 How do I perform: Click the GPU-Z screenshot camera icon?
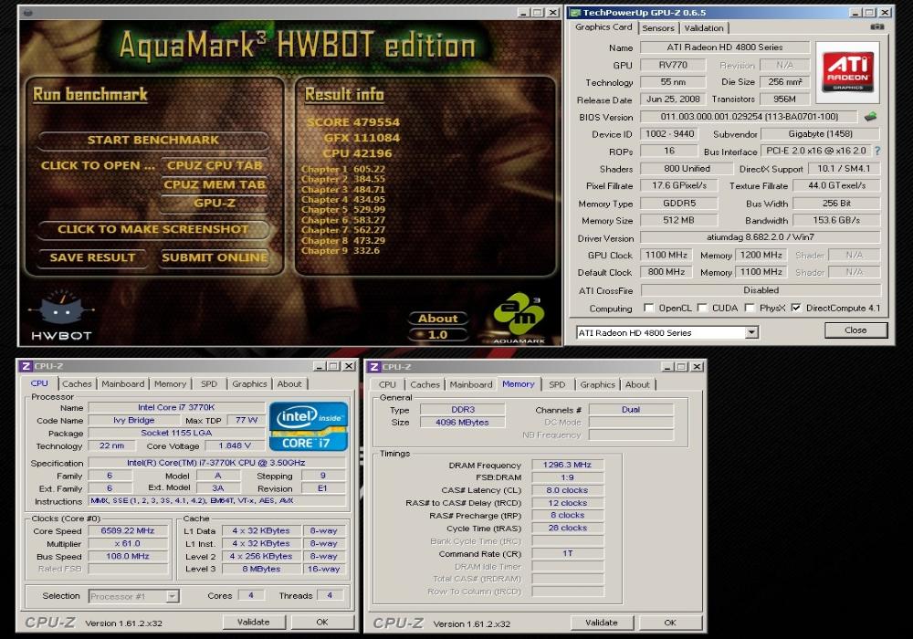pyautogui.click(x=876, y=26)
